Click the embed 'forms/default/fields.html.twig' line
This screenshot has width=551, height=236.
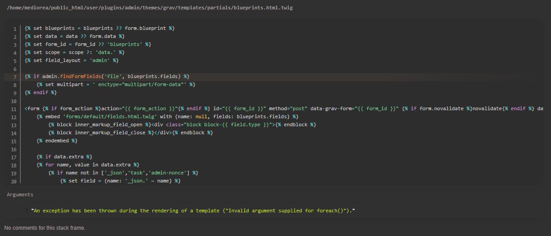167,117
